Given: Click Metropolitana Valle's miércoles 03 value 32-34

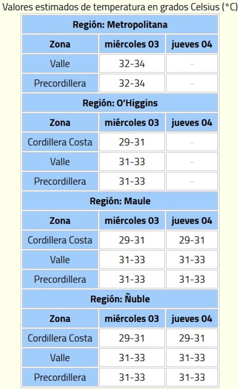Looking at the screenshot, I should [x=132, y=64].
